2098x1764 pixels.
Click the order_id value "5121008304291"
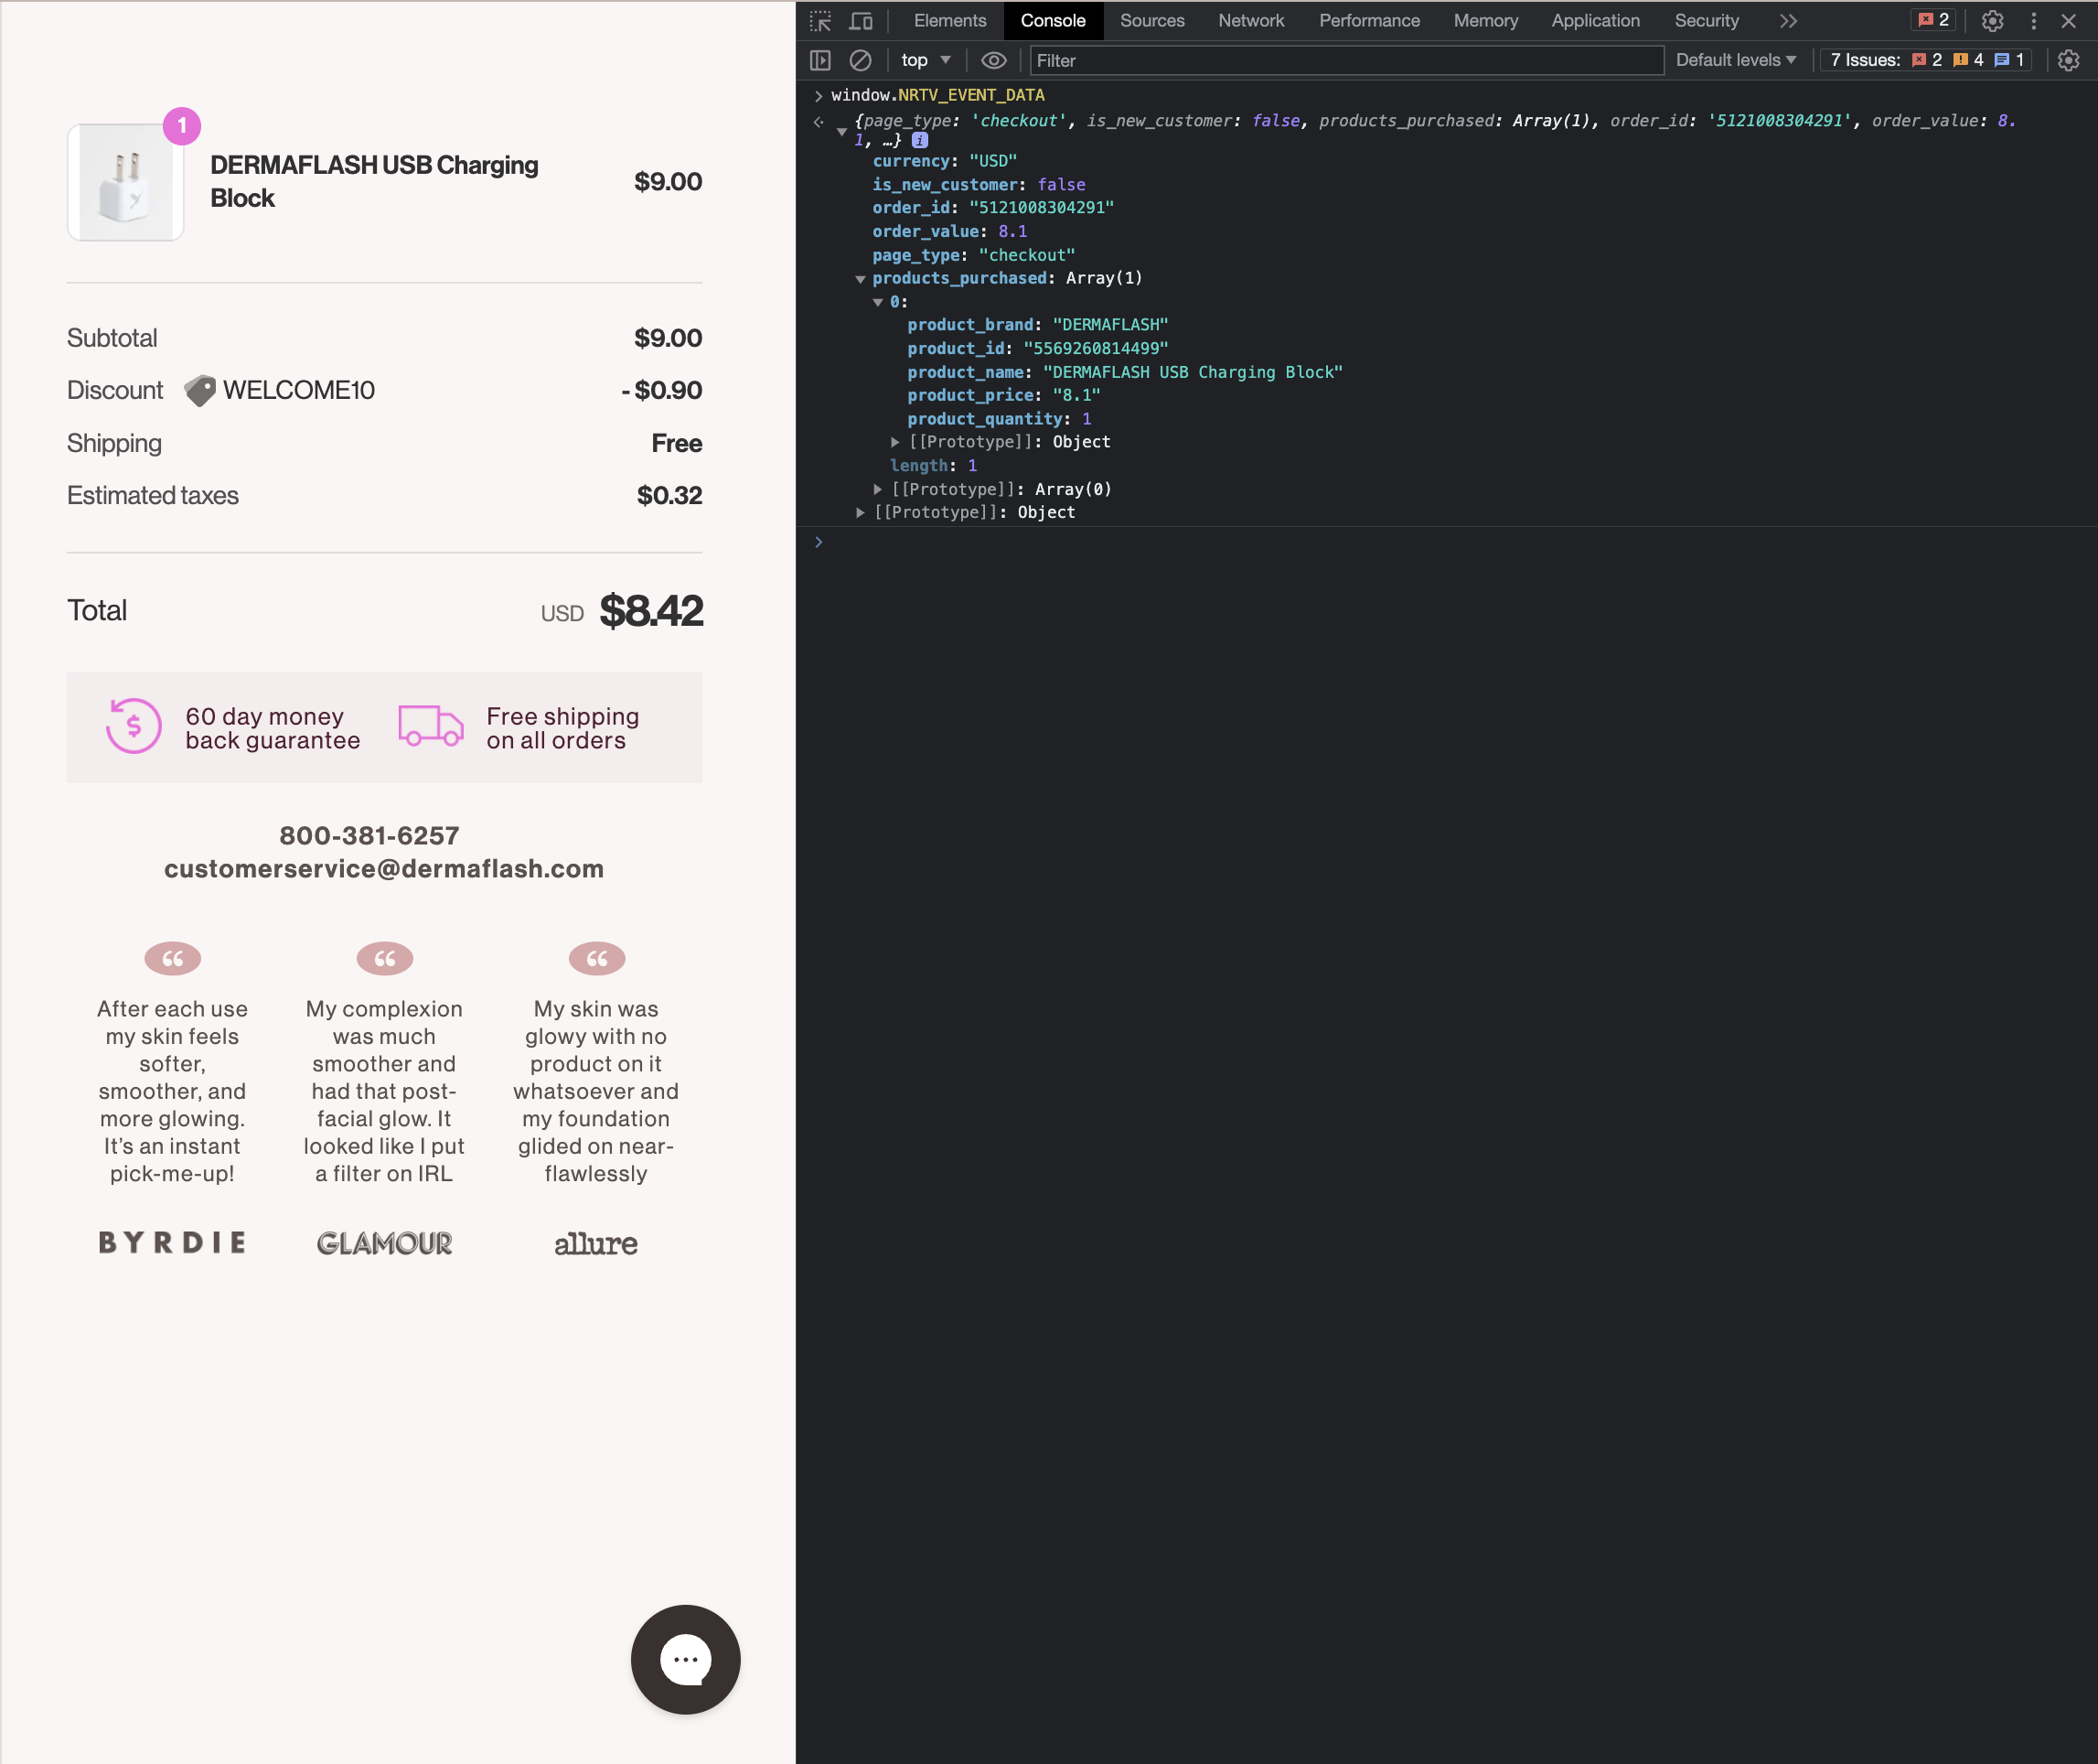(1042, 208)
